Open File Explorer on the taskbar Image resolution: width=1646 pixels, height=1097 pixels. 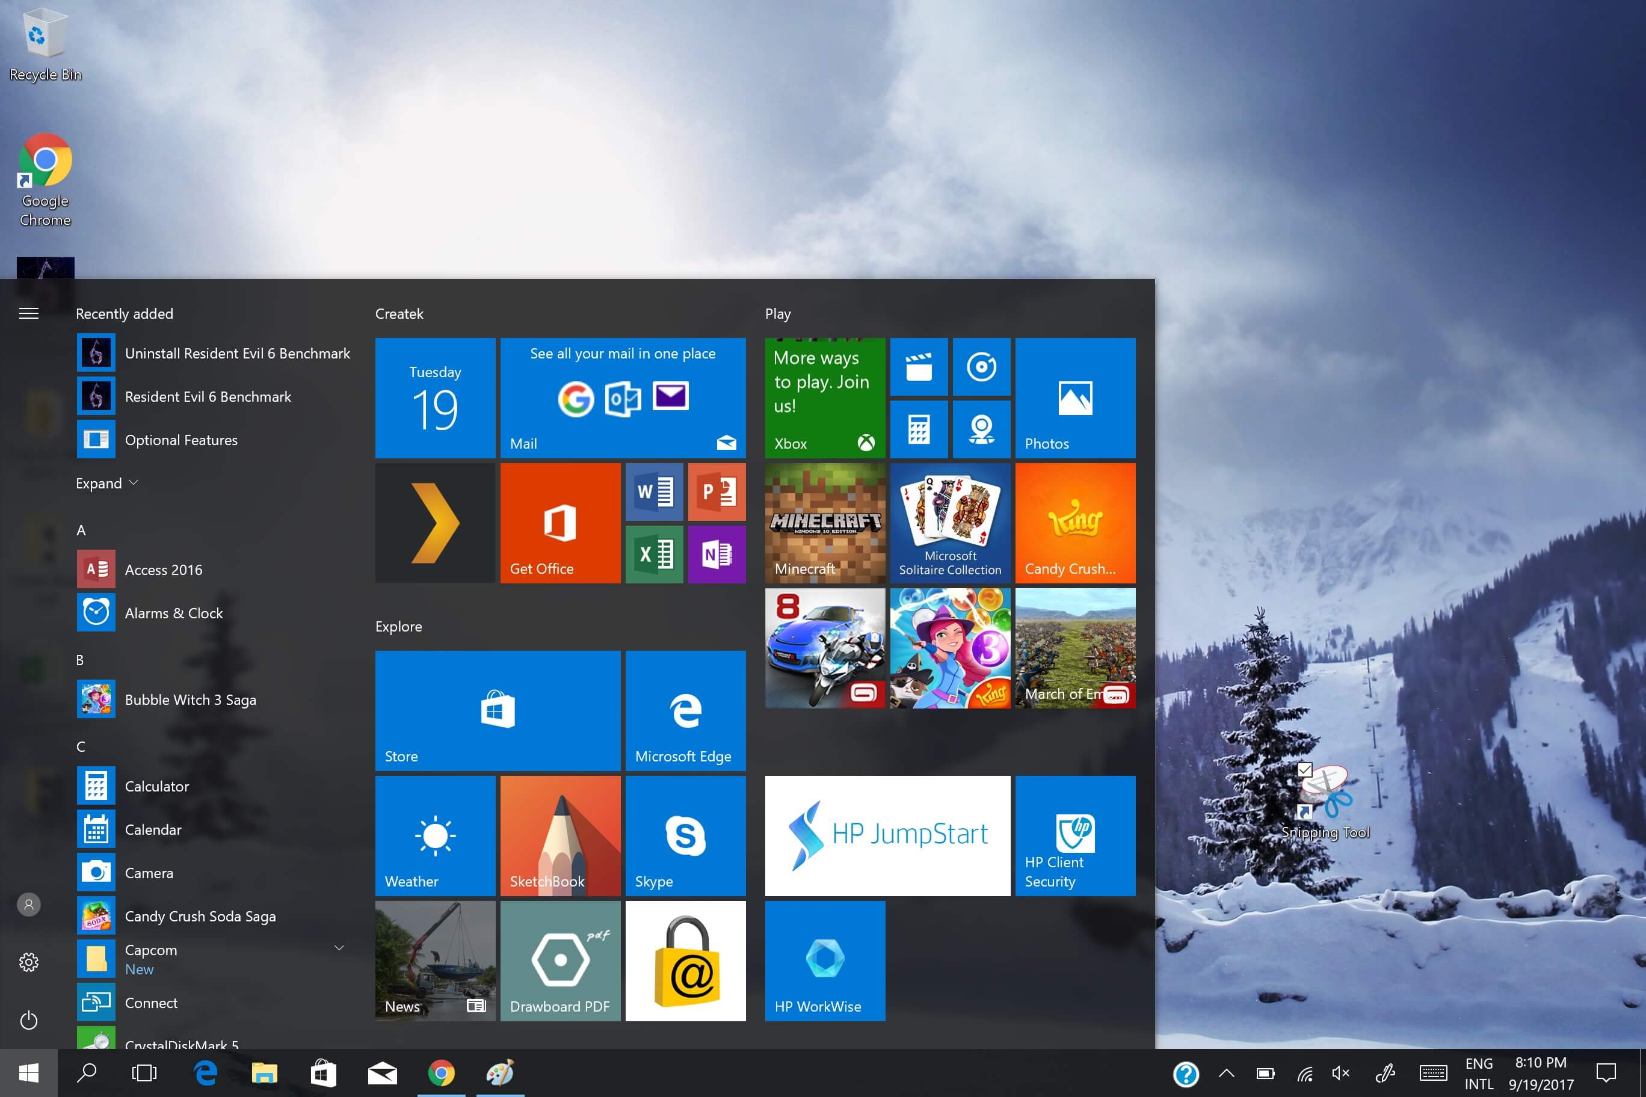(x=265, y=1073)
